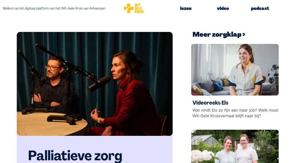Go to the podcast section
This screenshot has width=290, height=163.
pos(260,8)
